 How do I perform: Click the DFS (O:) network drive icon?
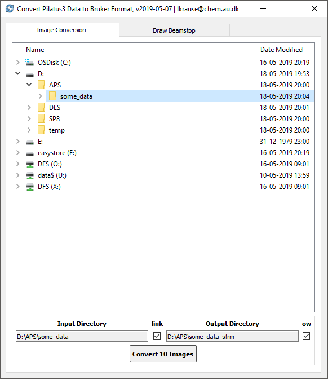[30, 164]
